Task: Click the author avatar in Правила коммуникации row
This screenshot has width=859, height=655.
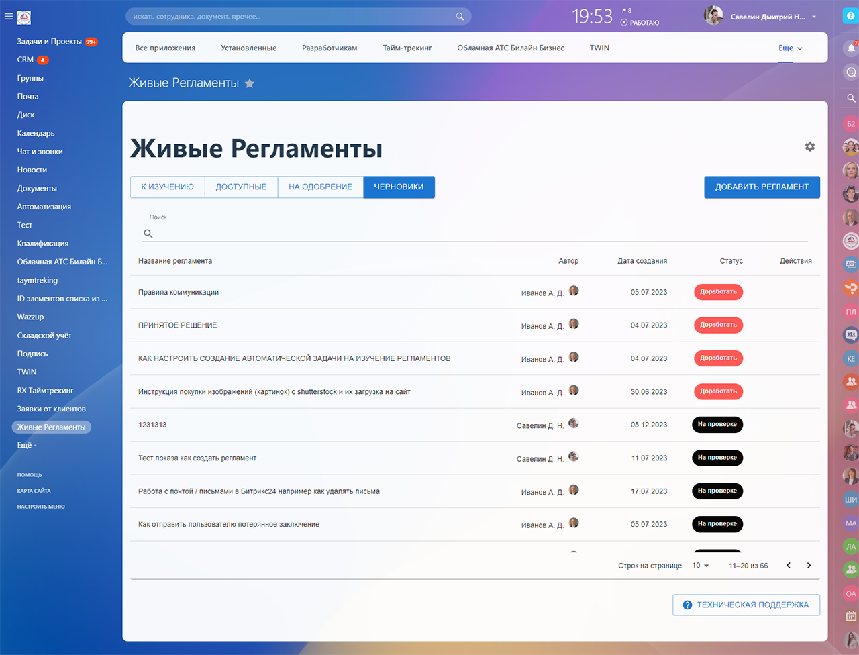Action: pos(574,291)
